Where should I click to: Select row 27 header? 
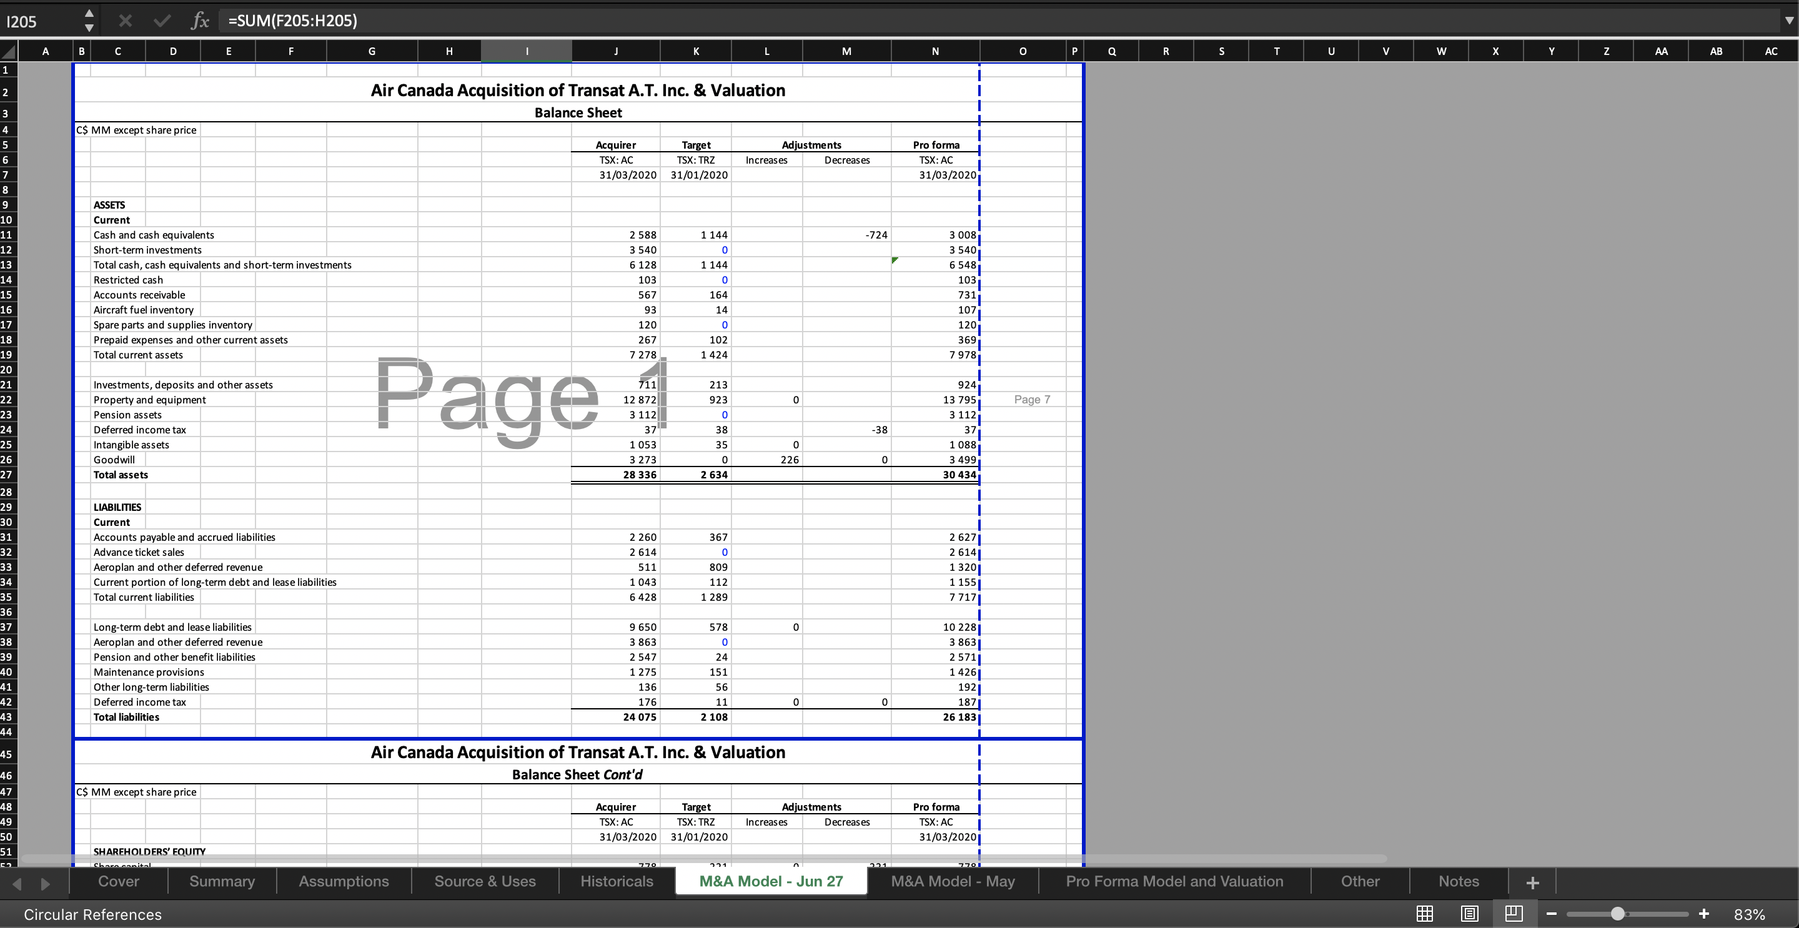click(x=7, y=475)
